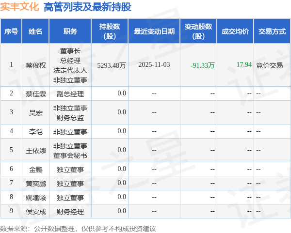Viewport: 291px width, 233px height.
Task: Click 吴宏's 0.0 shareholding value
Action: [x=122, y=112]
